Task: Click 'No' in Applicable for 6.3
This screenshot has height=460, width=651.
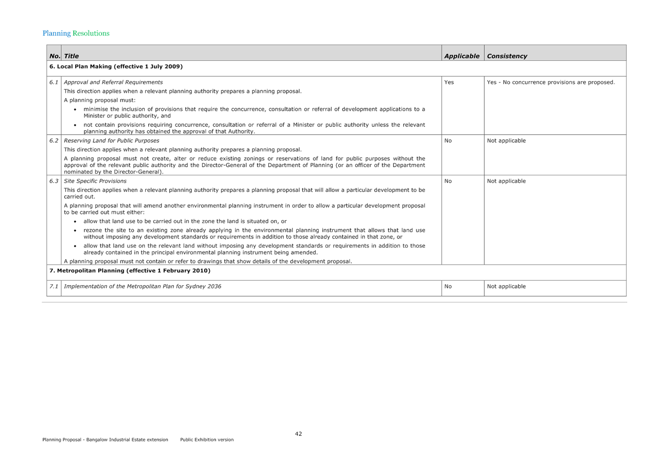Action: (x=448, y=181)
